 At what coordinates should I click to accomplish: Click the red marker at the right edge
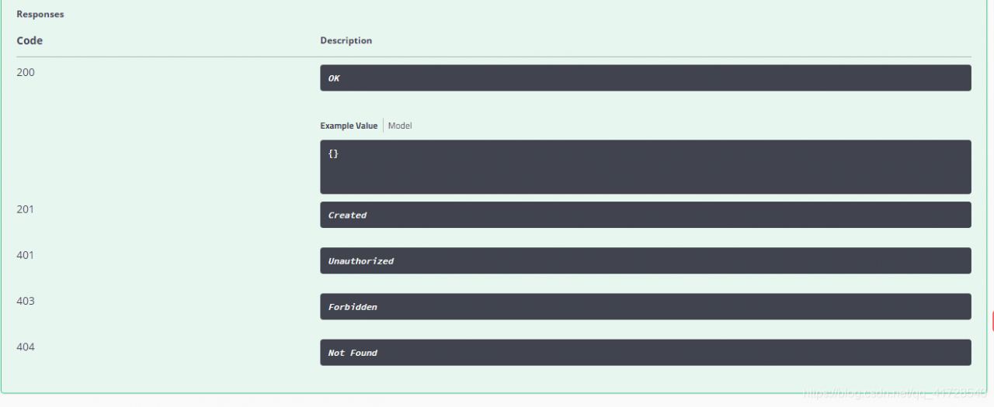pos(992,321)
